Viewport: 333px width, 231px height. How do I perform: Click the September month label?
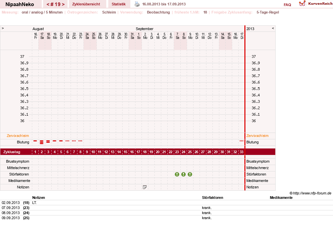point(144,29)
